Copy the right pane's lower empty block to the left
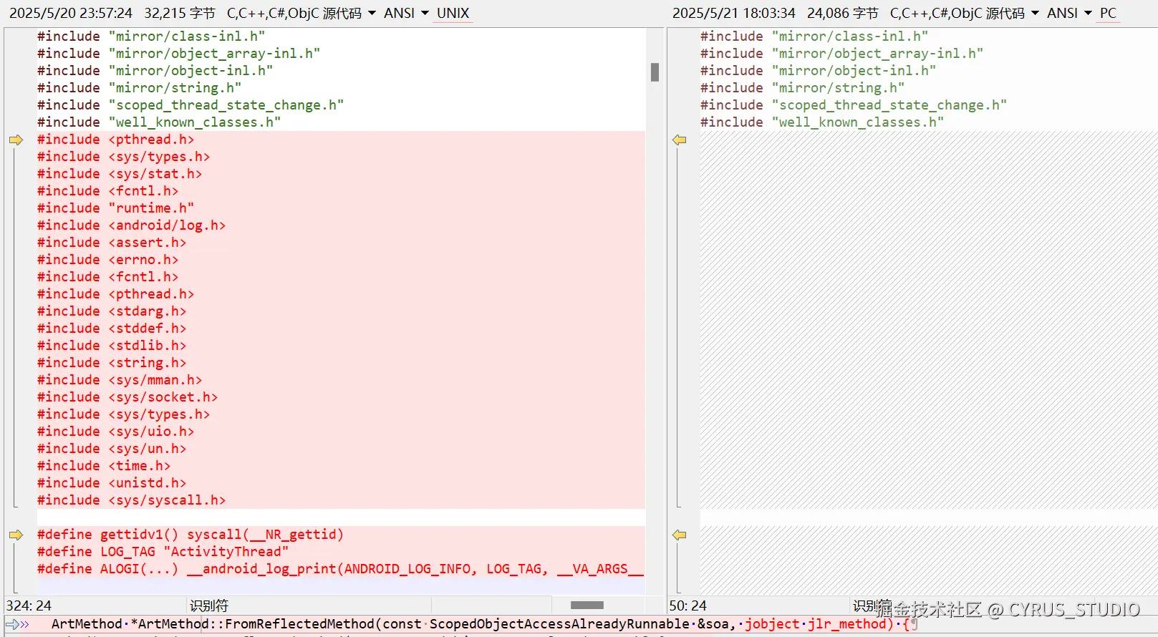The image size is (1158, 637). [x=680, y=535]
